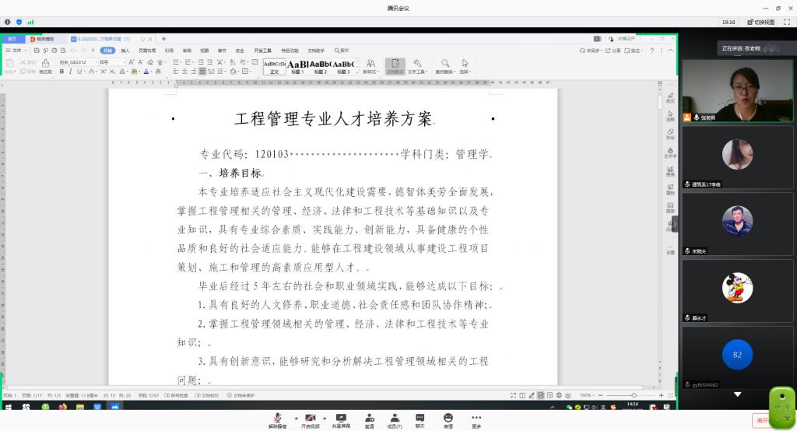Collapse the participant video sidebar
The height and width of the screenshot is (431, 797).
pos(675,224)
